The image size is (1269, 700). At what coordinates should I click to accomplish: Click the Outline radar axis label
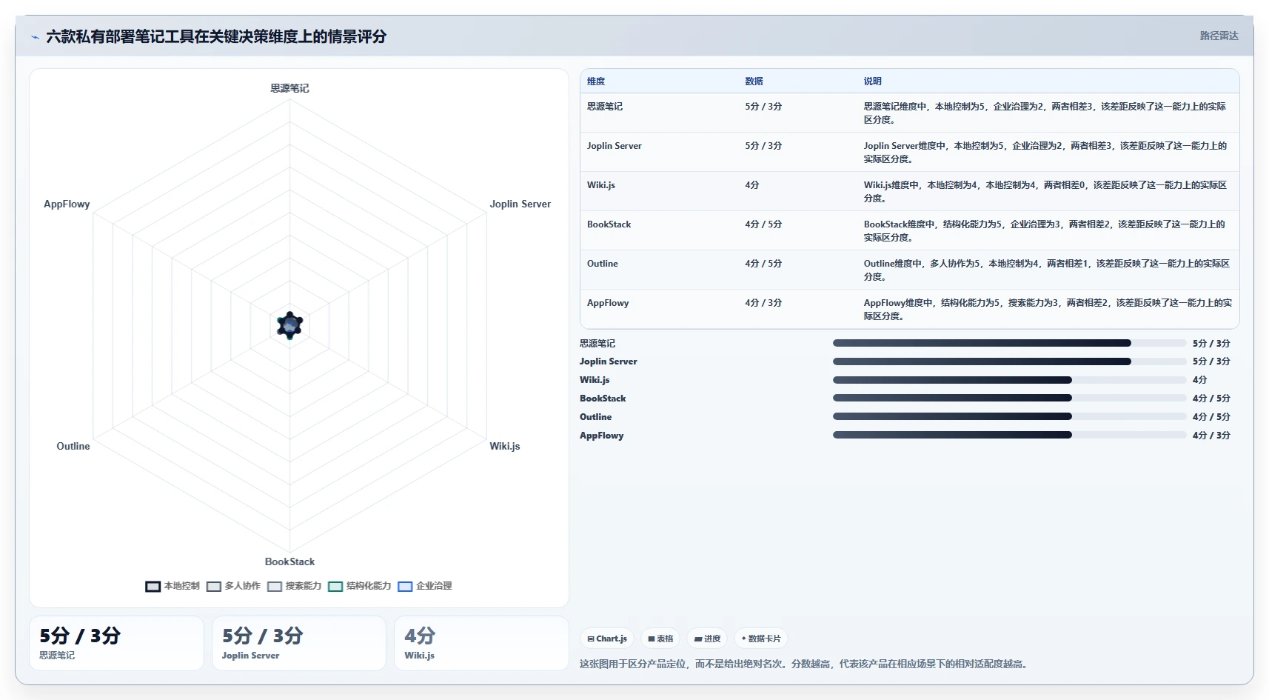click(73, 446)
